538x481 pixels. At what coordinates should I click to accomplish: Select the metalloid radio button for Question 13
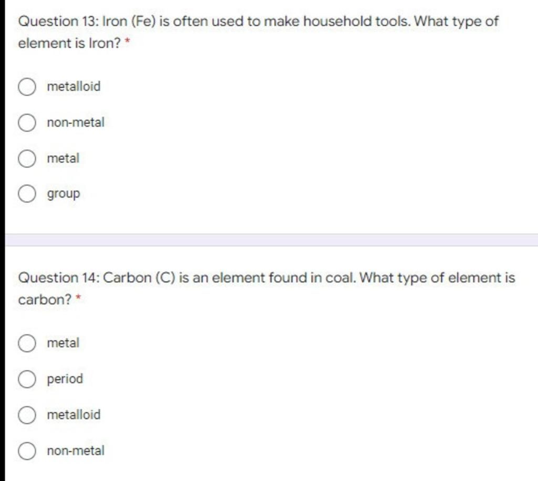point(27,87)
